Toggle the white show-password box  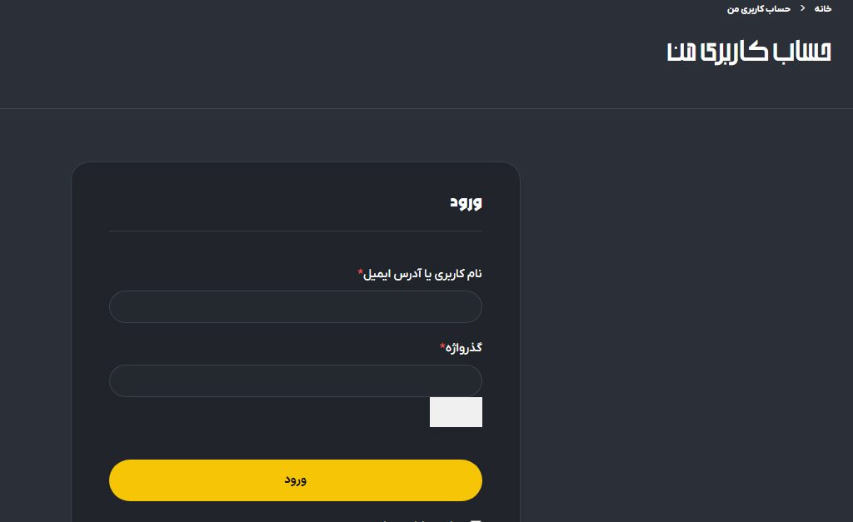point(456,412)
